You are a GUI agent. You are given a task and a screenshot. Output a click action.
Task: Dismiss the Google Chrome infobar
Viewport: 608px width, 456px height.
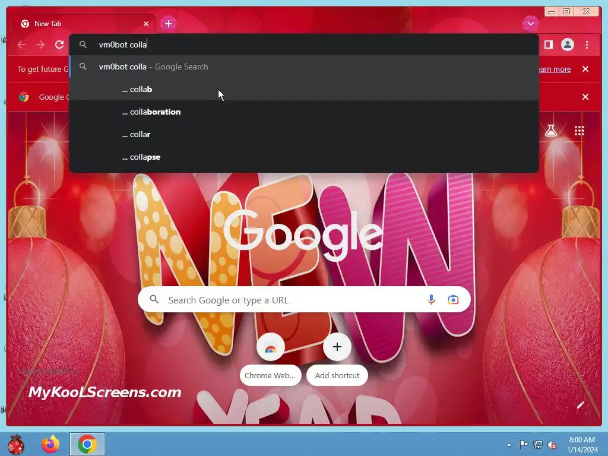pos(585,97)
